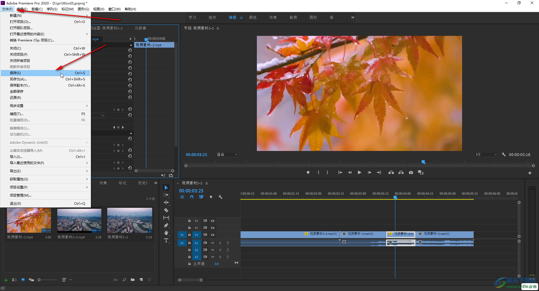Open sort icons dropdown in project panel
The image size is (539, 291).
[67, 280]
